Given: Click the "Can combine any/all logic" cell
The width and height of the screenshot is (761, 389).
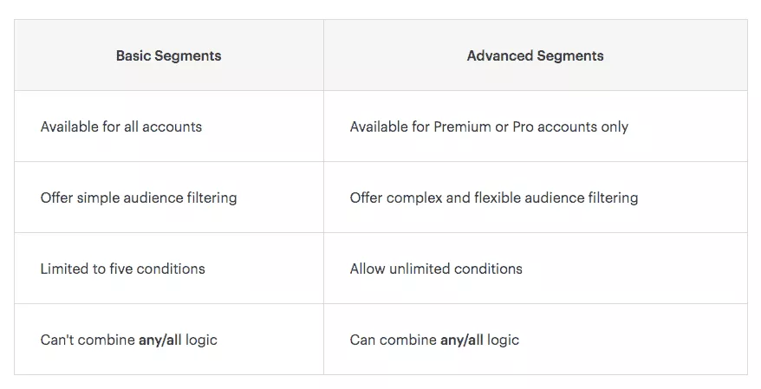Looking at the screenshot, I should coord(434,340).
